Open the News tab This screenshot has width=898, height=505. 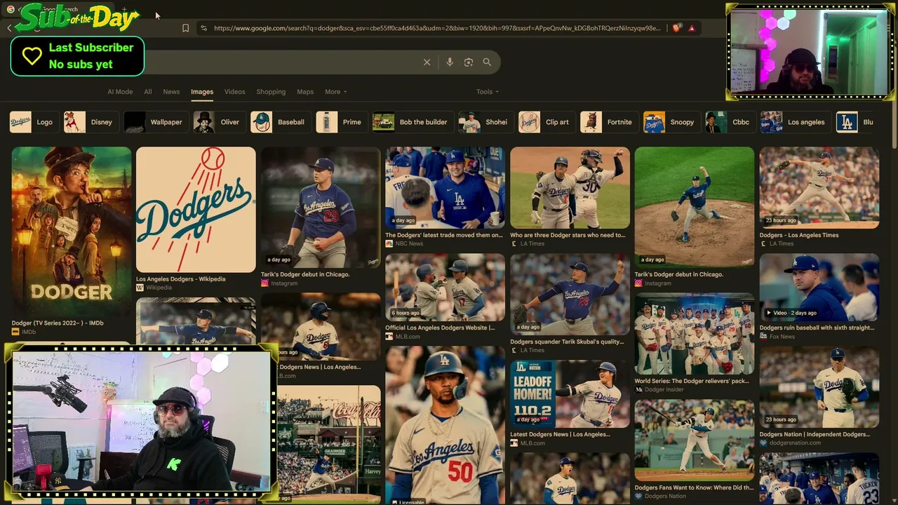click(x=171, y=92)
